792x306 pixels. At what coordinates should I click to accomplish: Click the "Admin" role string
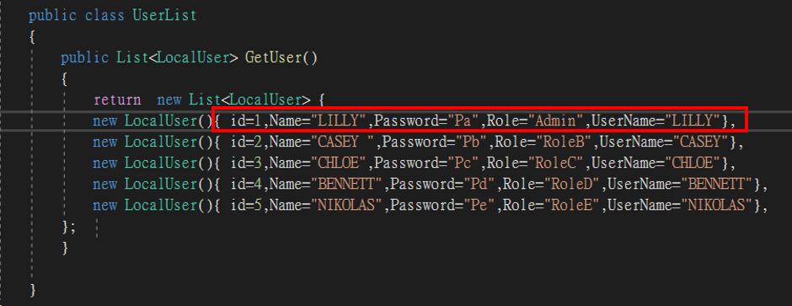pos(555,121)
